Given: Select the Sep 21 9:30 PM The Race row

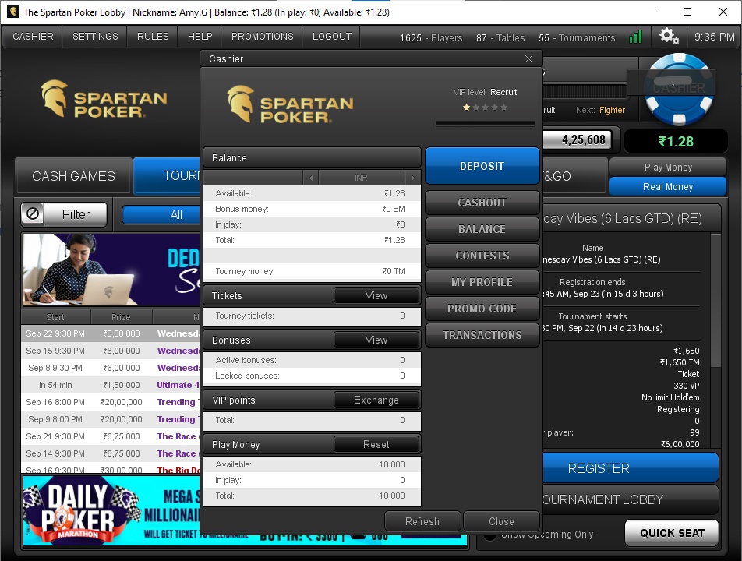Looking at the screenshot, I should click(x=111, y=436).
